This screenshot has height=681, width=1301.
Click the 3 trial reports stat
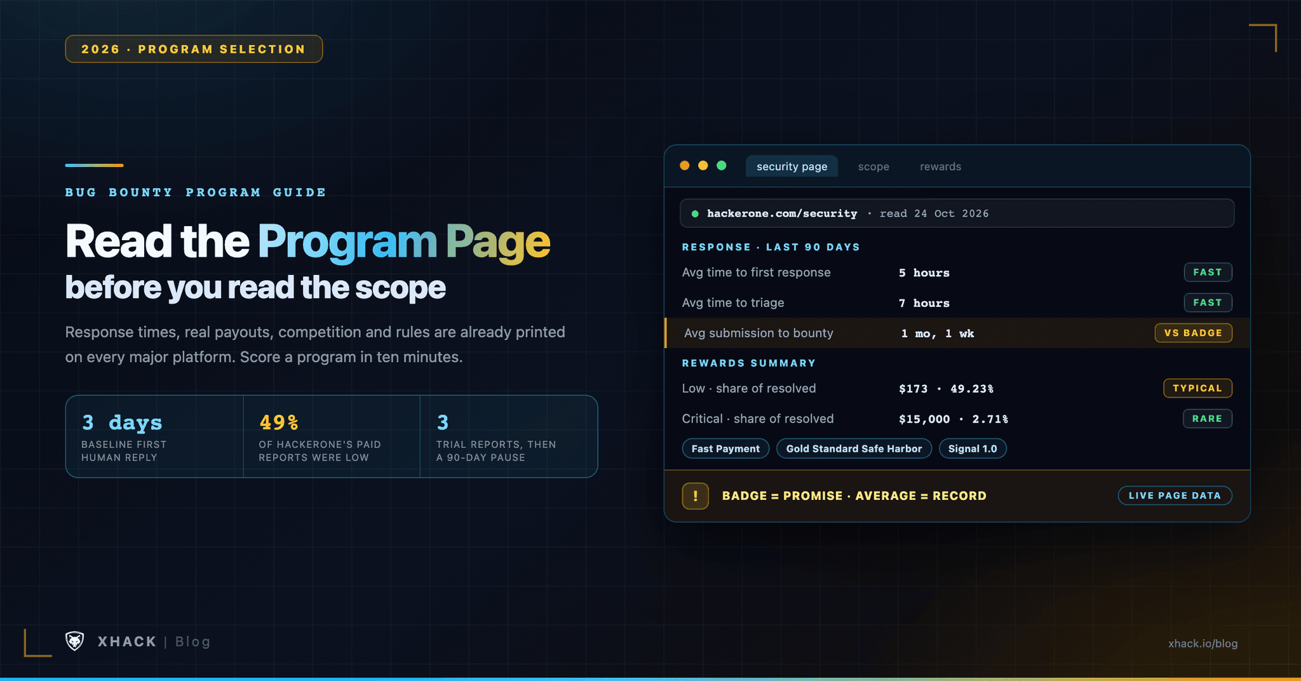(x=508, y=436)
